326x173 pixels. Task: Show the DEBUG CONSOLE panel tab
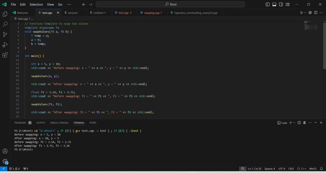pyautogui.click(x=59, y=123)
